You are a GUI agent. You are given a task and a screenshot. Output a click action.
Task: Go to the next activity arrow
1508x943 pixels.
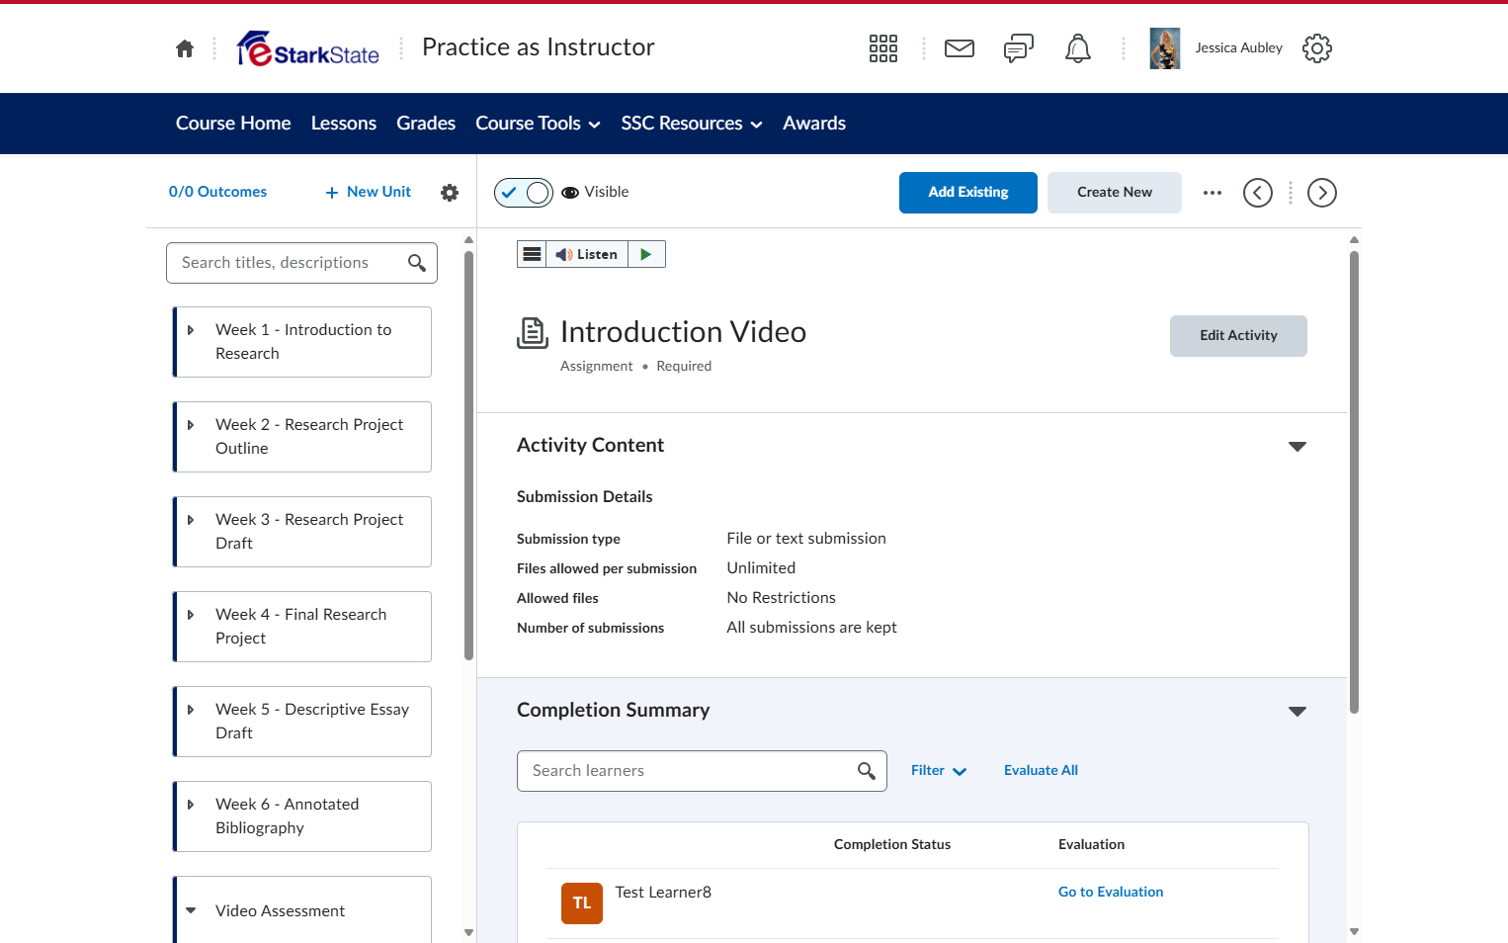(x=1322, y=193)
